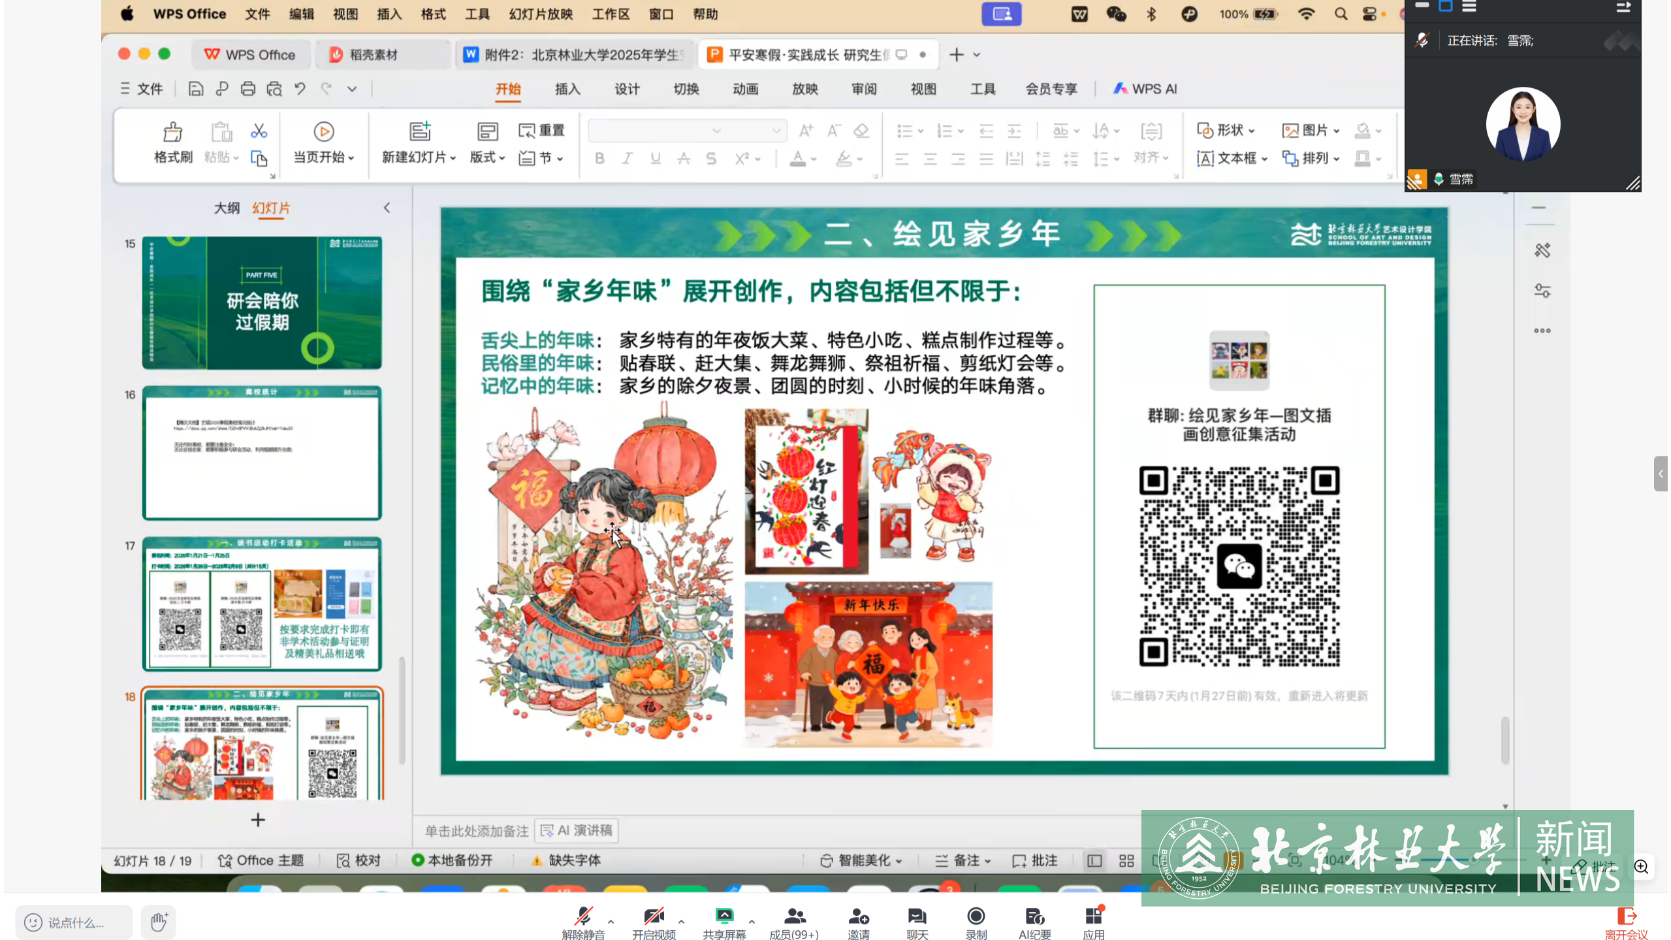
Task: Open the text highlight color swatch
Action: coord(844,159)
